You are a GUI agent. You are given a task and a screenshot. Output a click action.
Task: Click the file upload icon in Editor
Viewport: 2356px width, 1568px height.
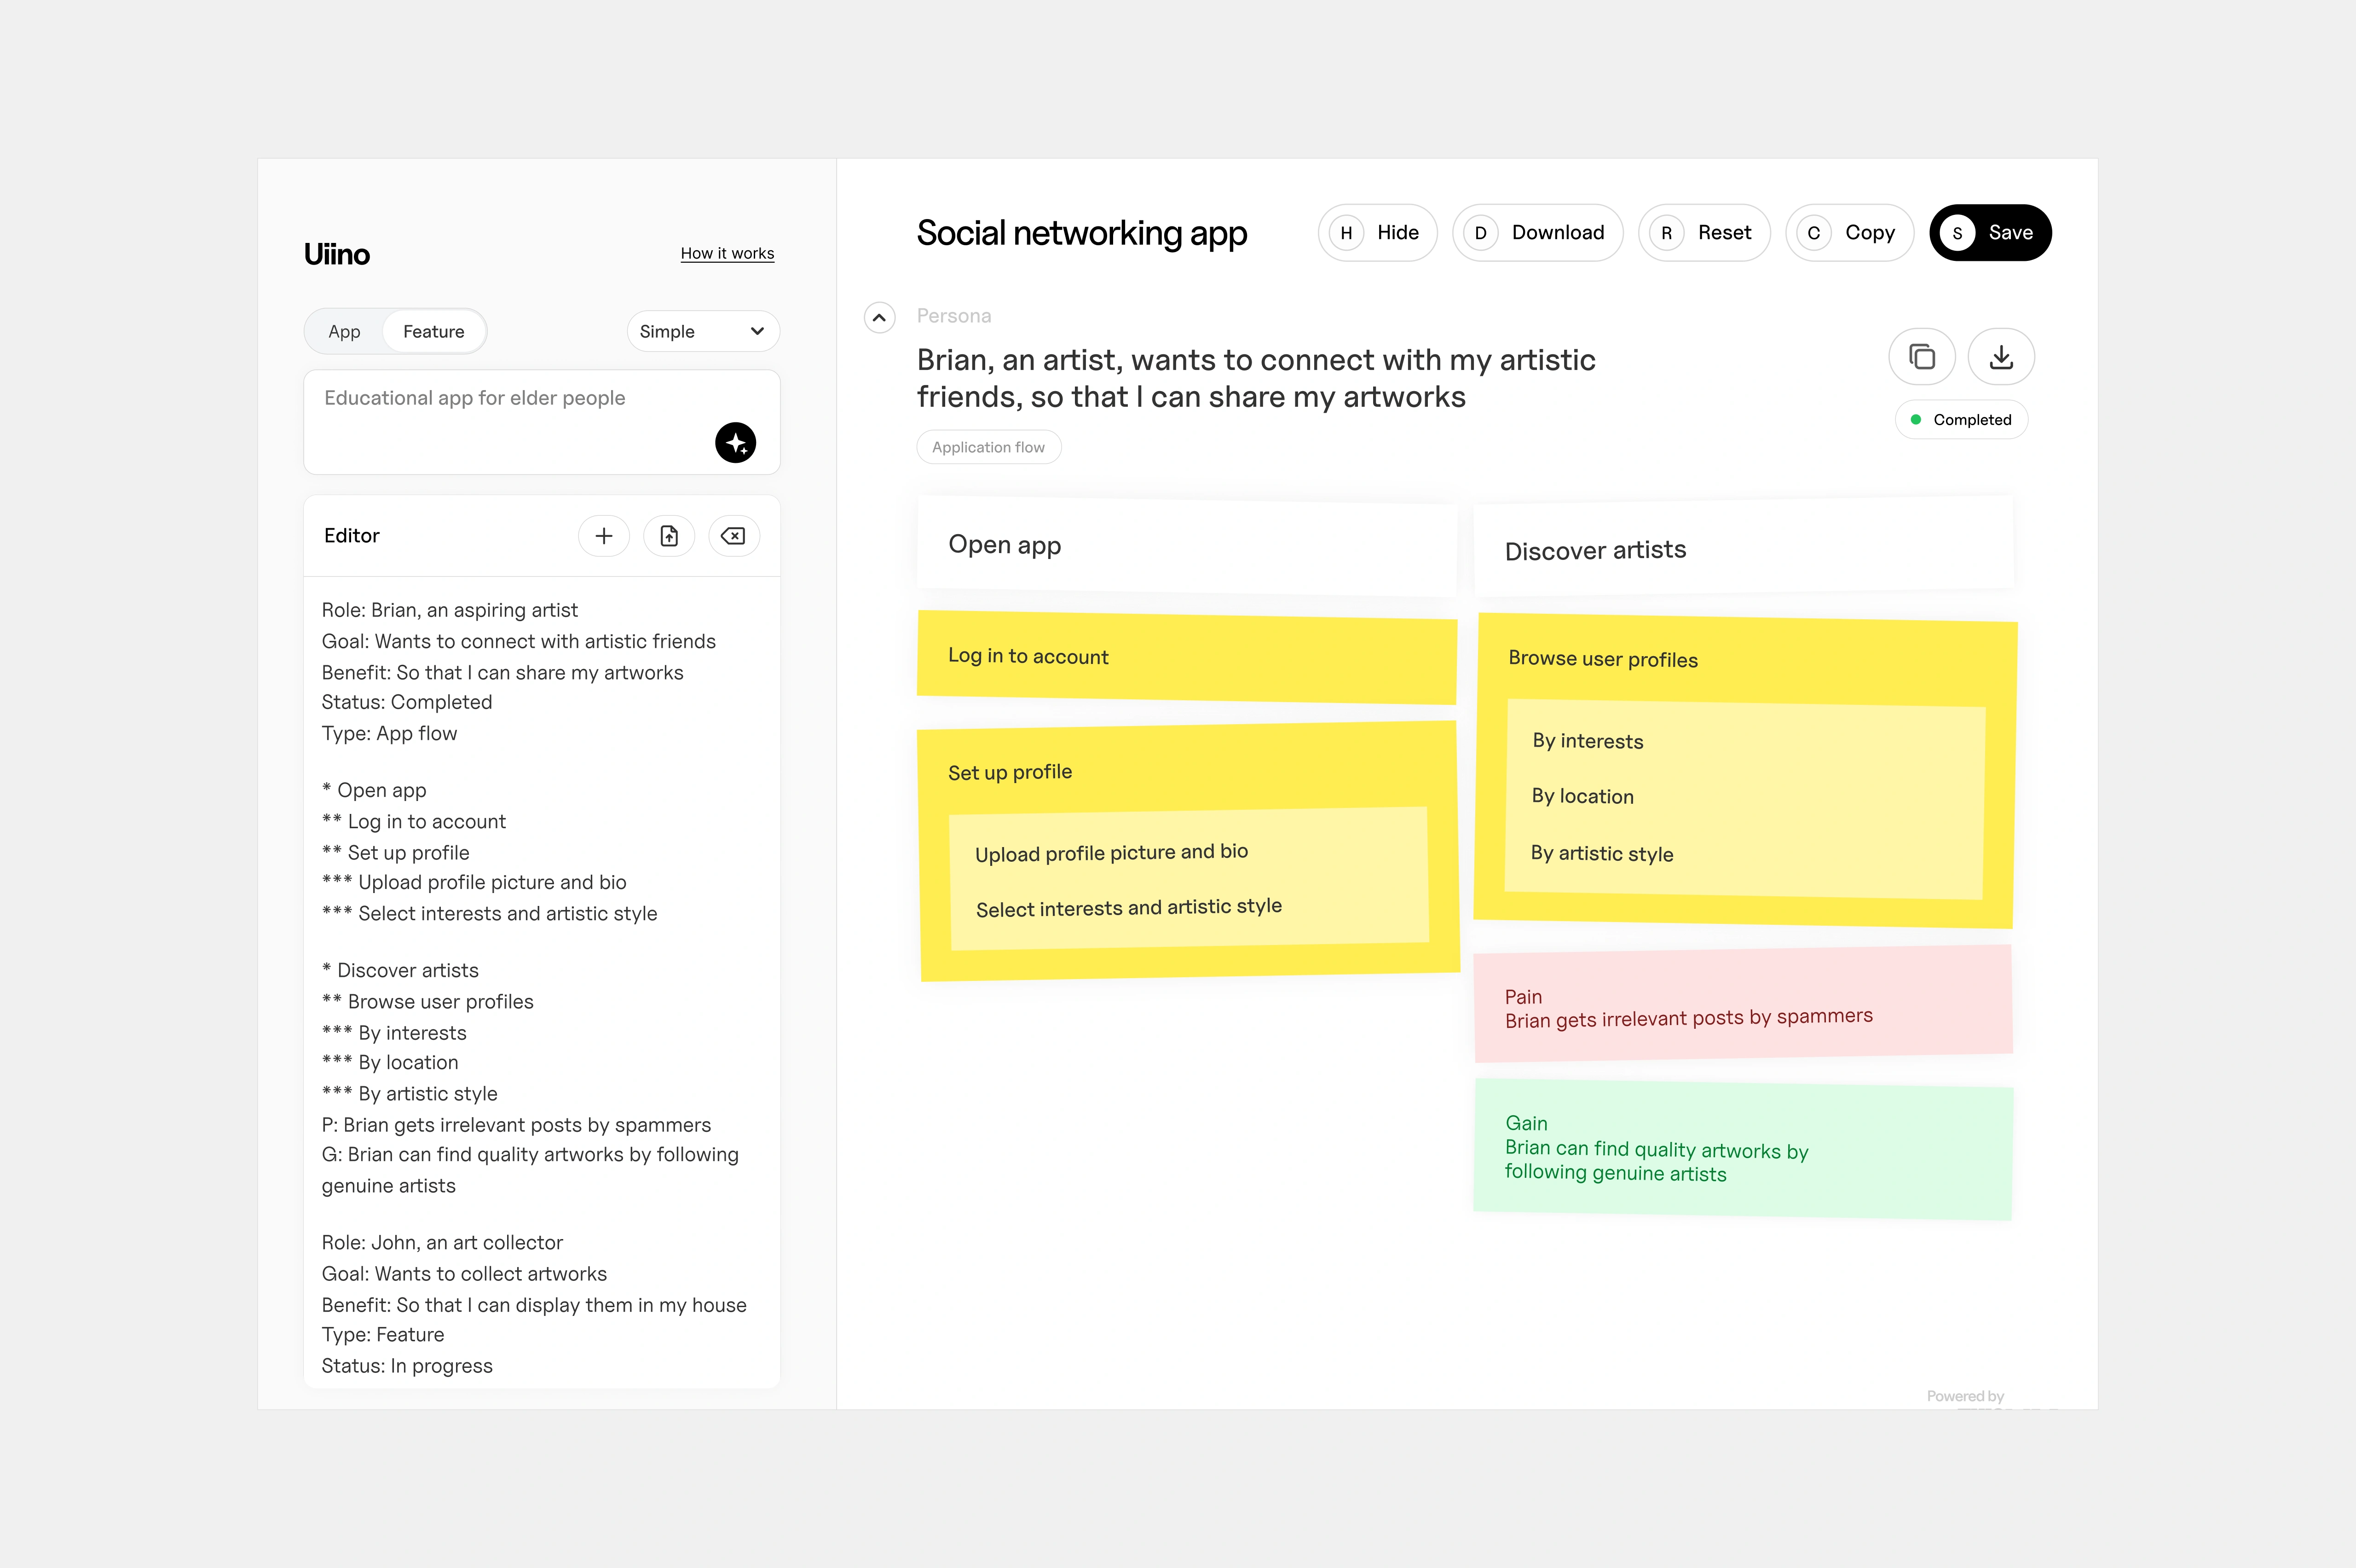669,536
